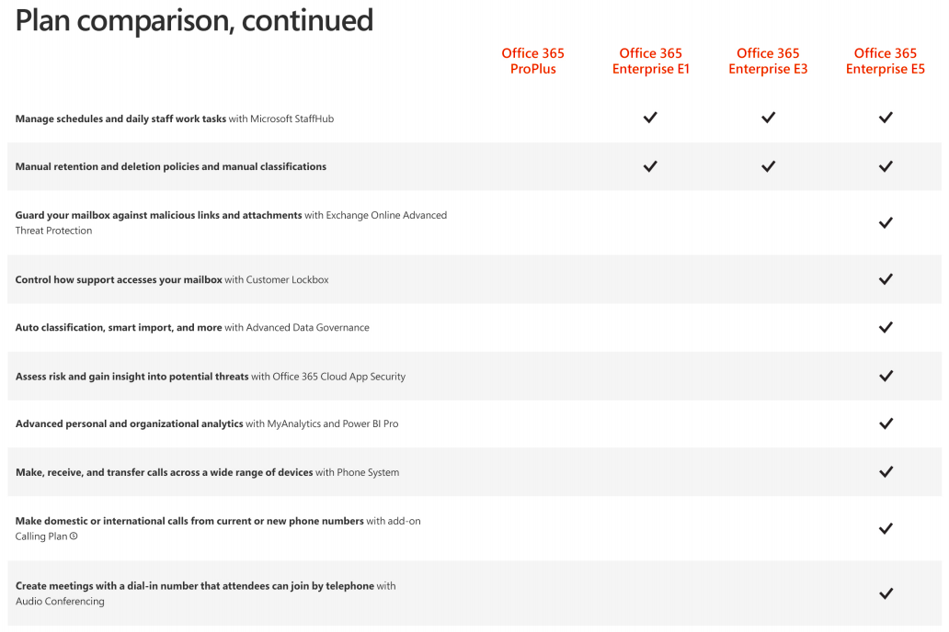The image size is (949, 632).
Task: Click E5 checkmark for Phone System row
Action: [886, 472]
